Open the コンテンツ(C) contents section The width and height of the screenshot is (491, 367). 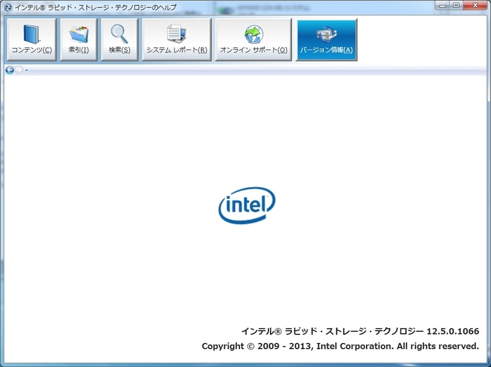tap(32, 39)
